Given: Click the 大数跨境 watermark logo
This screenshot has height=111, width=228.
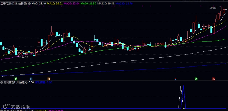Looking at the screenshot, I should pyautogui.click(x=15, y=107).
